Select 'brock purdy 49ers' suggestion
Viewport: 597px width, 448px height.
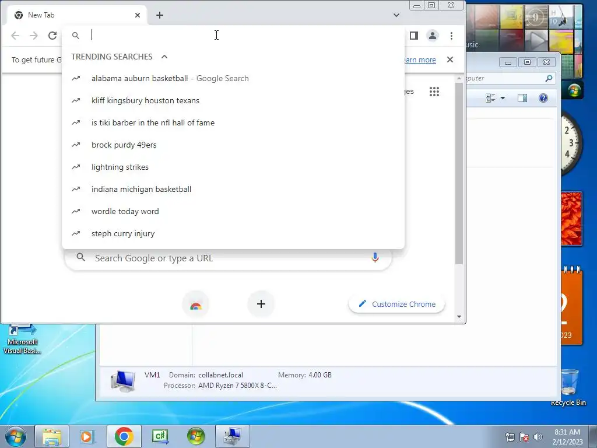point(233,145)
